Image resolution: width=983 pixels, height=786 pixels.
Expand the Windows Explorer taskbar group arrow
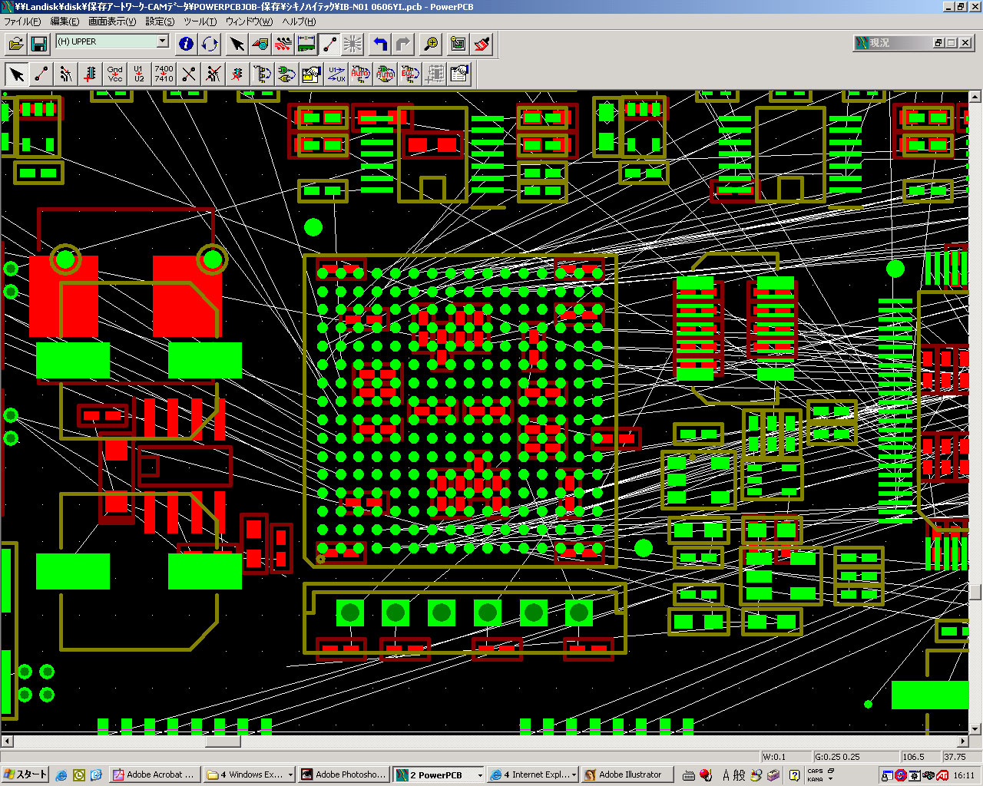[290, 775]
